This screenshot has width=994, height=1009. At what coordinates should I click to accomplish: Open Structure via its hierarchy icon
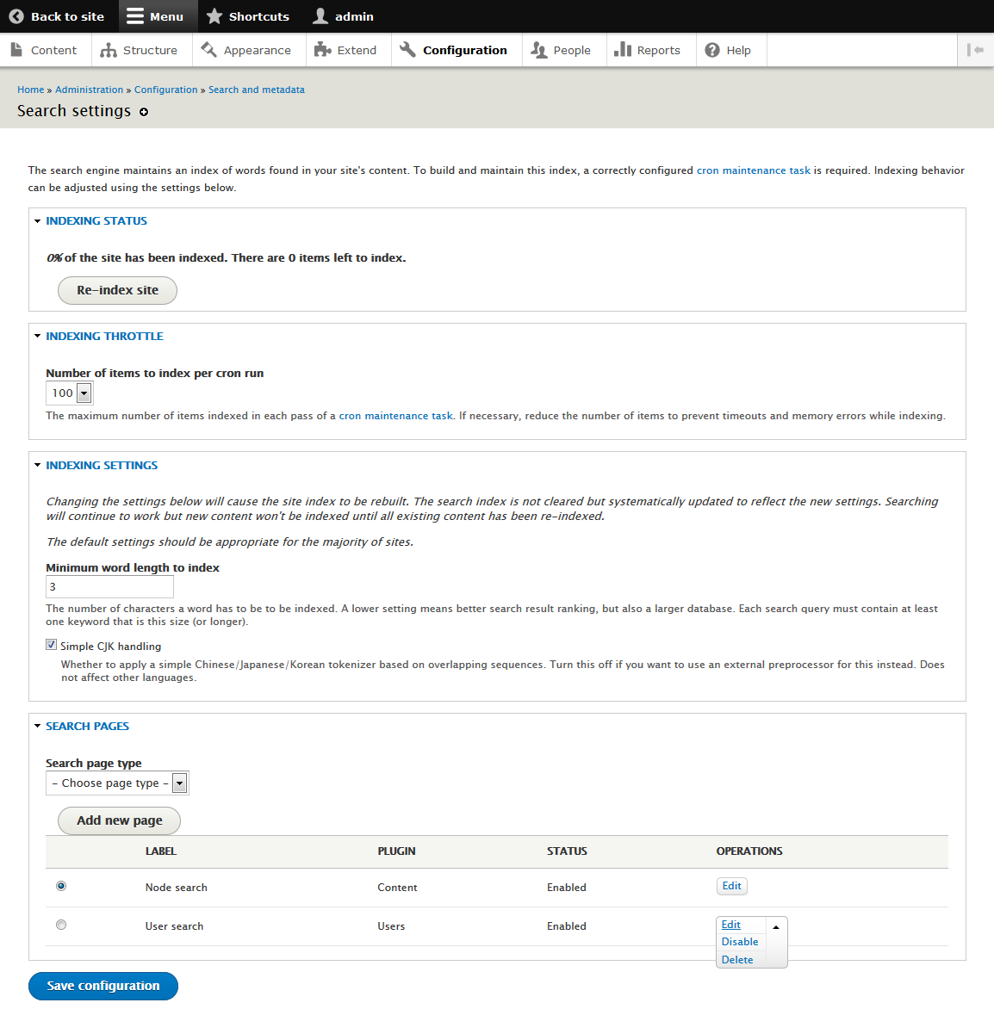pyautogui.click(x=109, y=50)
